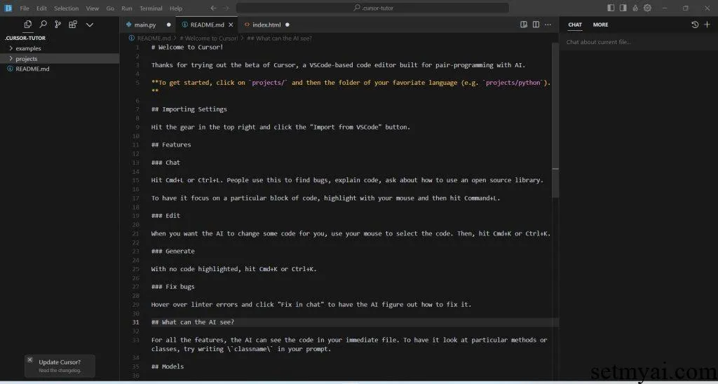This screenshot has height=384, width=718.
Task: Split the editor right
Action: (x=536, y=25)
